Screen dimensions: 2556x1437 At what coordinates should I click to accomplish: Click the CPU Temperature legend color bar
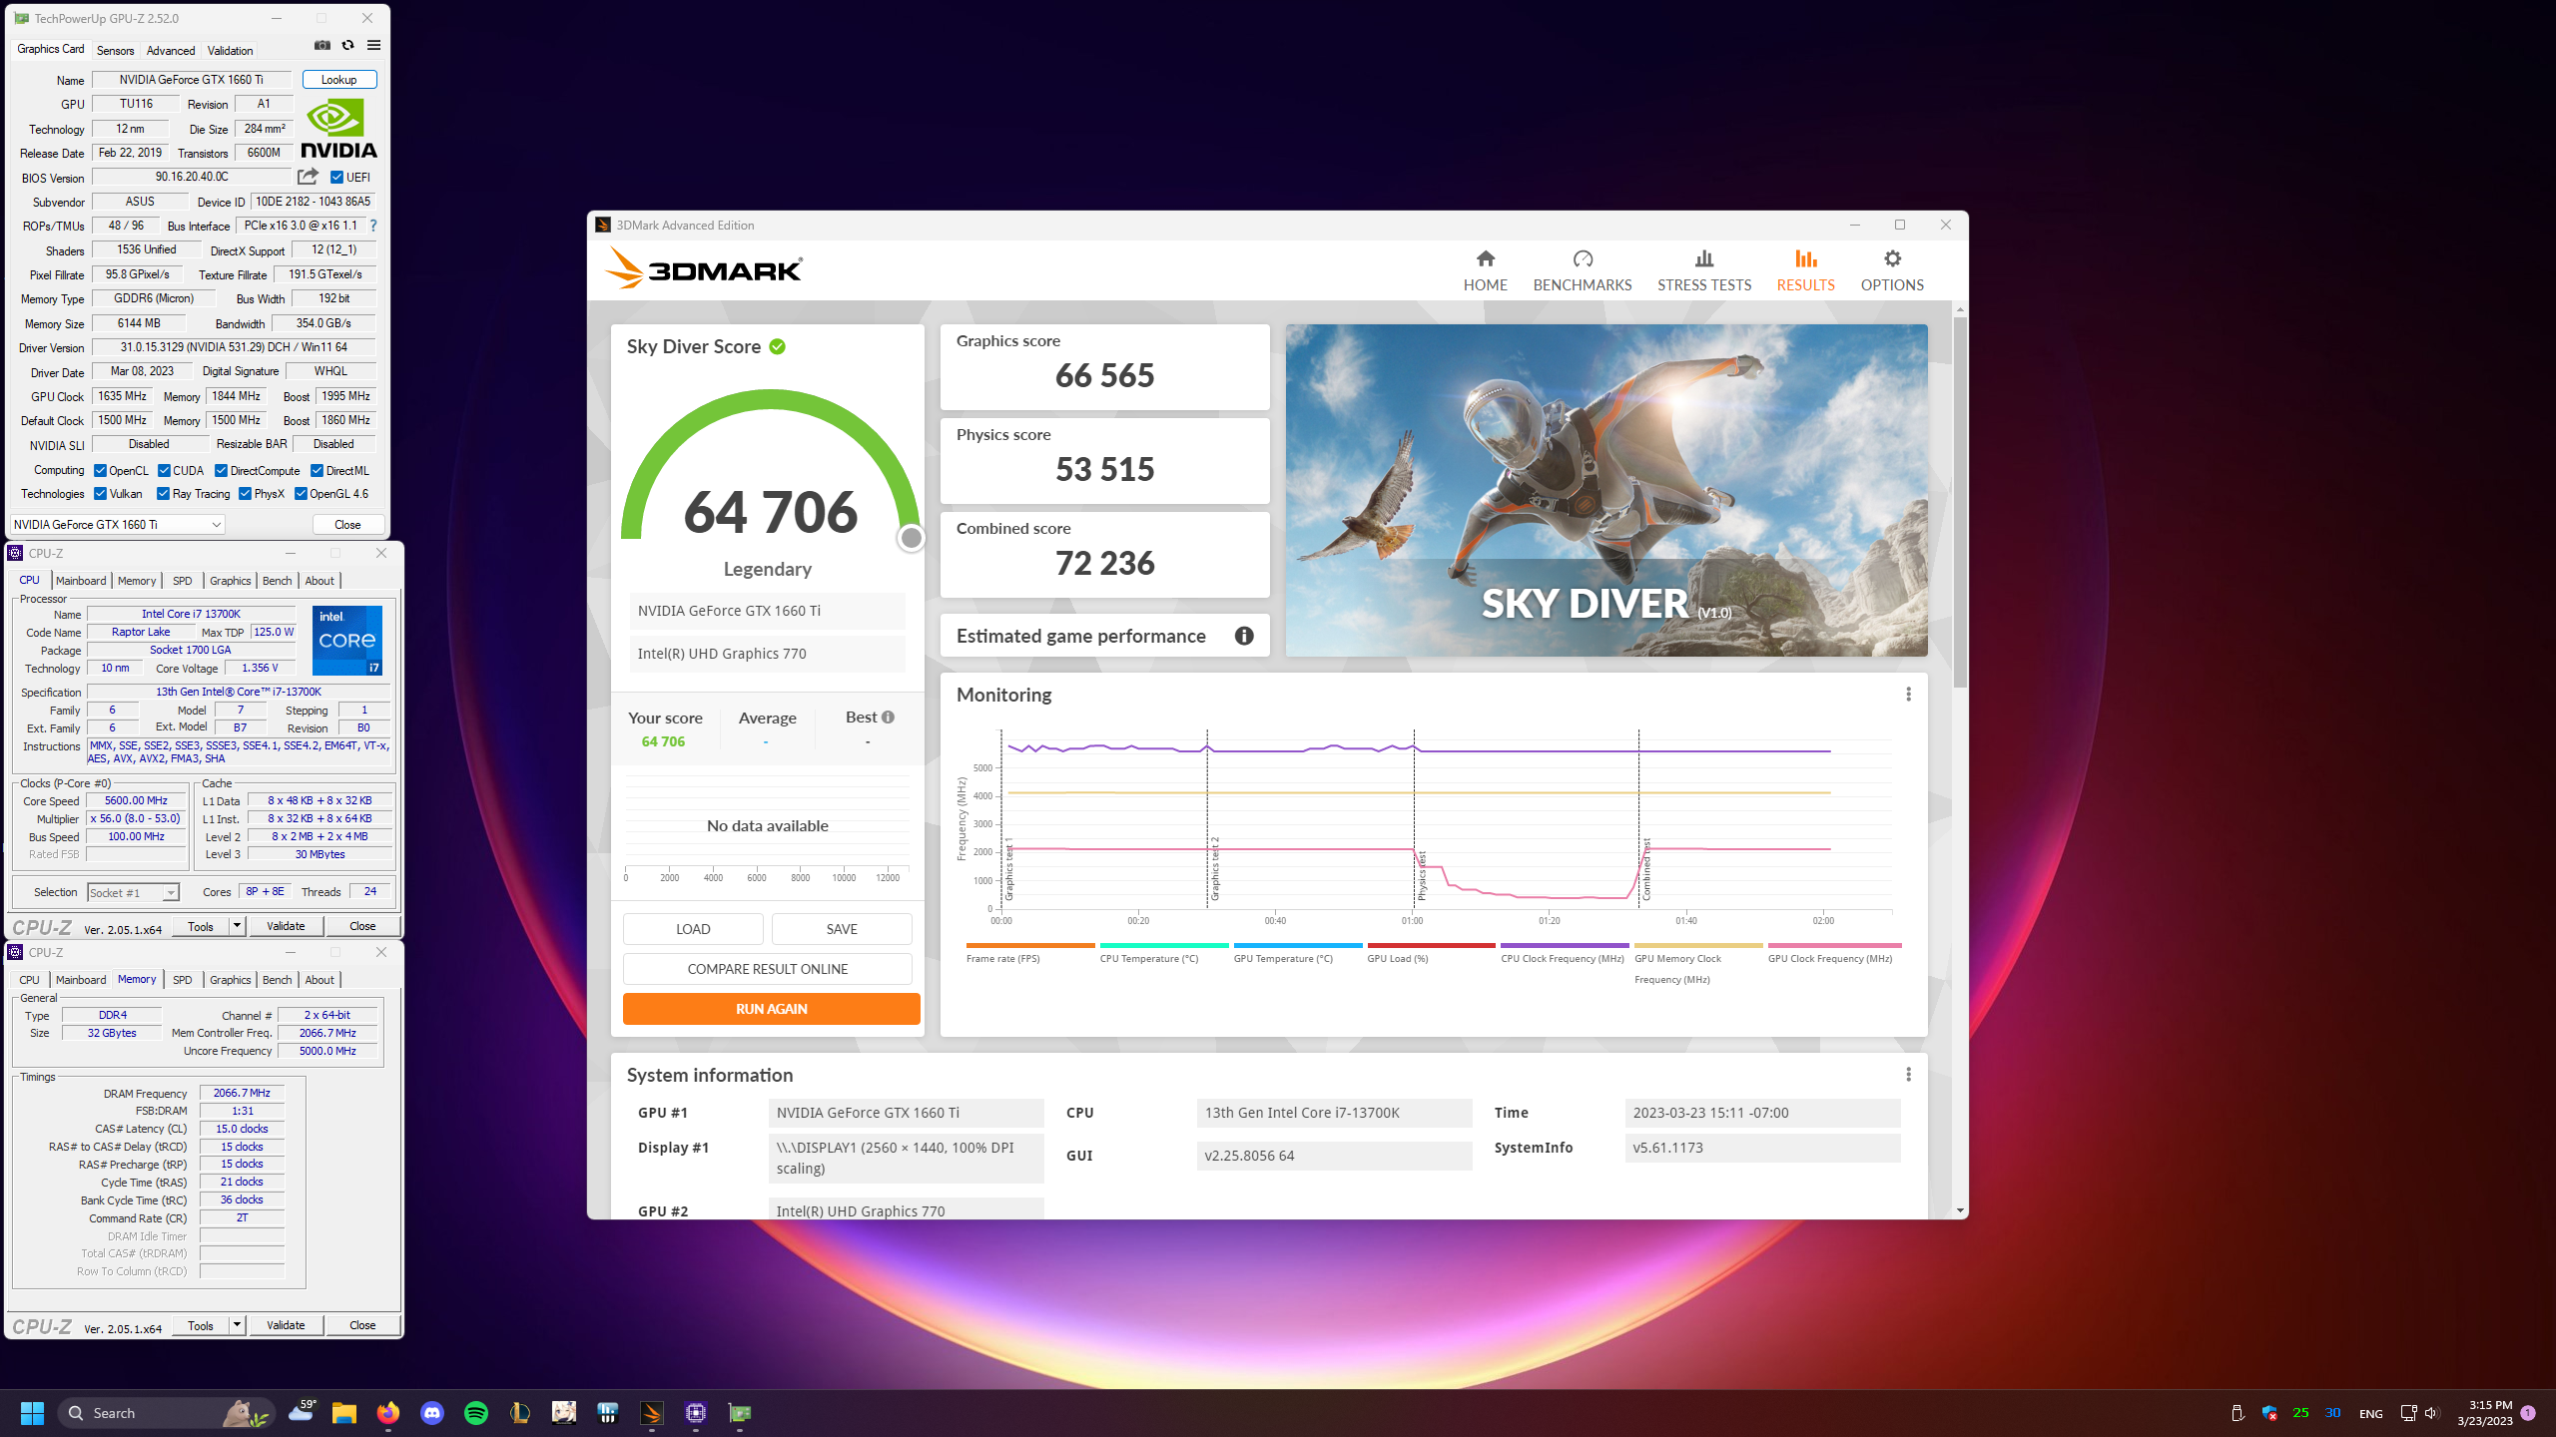1164,945
